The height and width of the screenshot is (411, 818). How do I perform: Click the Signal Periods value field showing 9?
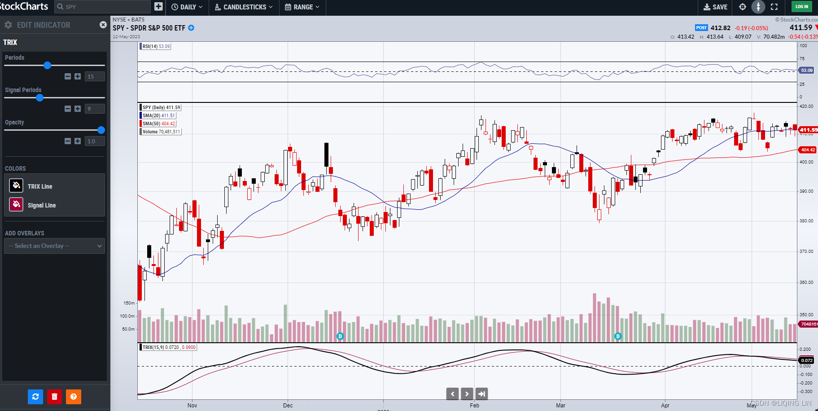coord(95,109)
